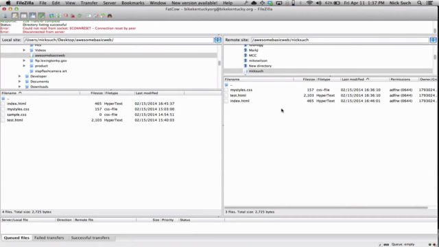Select local file test.html
Screen dimensions: 439x247
(x=15, y=120)
